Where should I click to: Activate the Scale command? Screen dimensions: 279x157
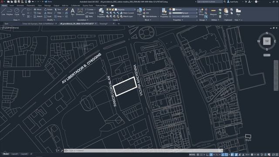[x=48, y=17]
